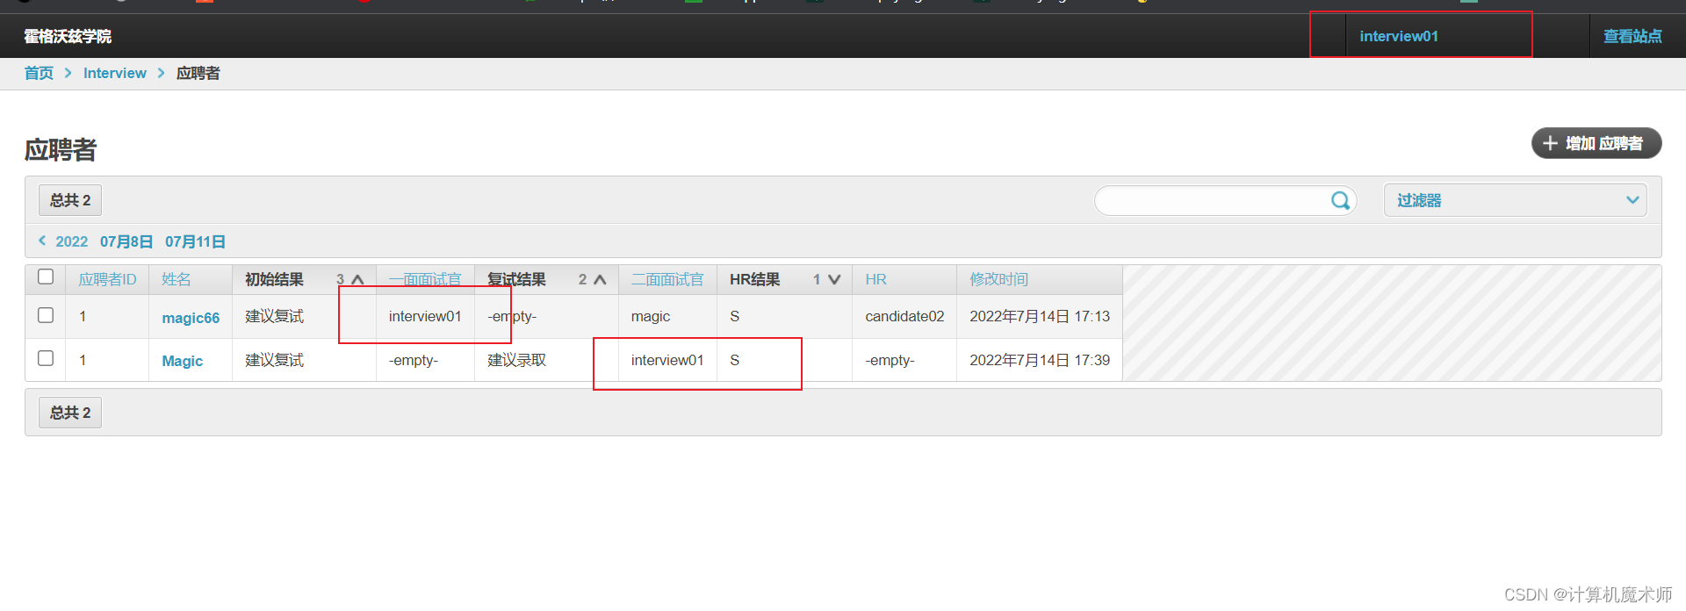
Task: Sort by 修改时间 column header
Action: click(998, 279)
